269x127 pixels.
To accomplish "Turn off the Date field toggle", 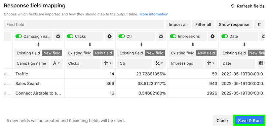I will [x=225, y=36].
